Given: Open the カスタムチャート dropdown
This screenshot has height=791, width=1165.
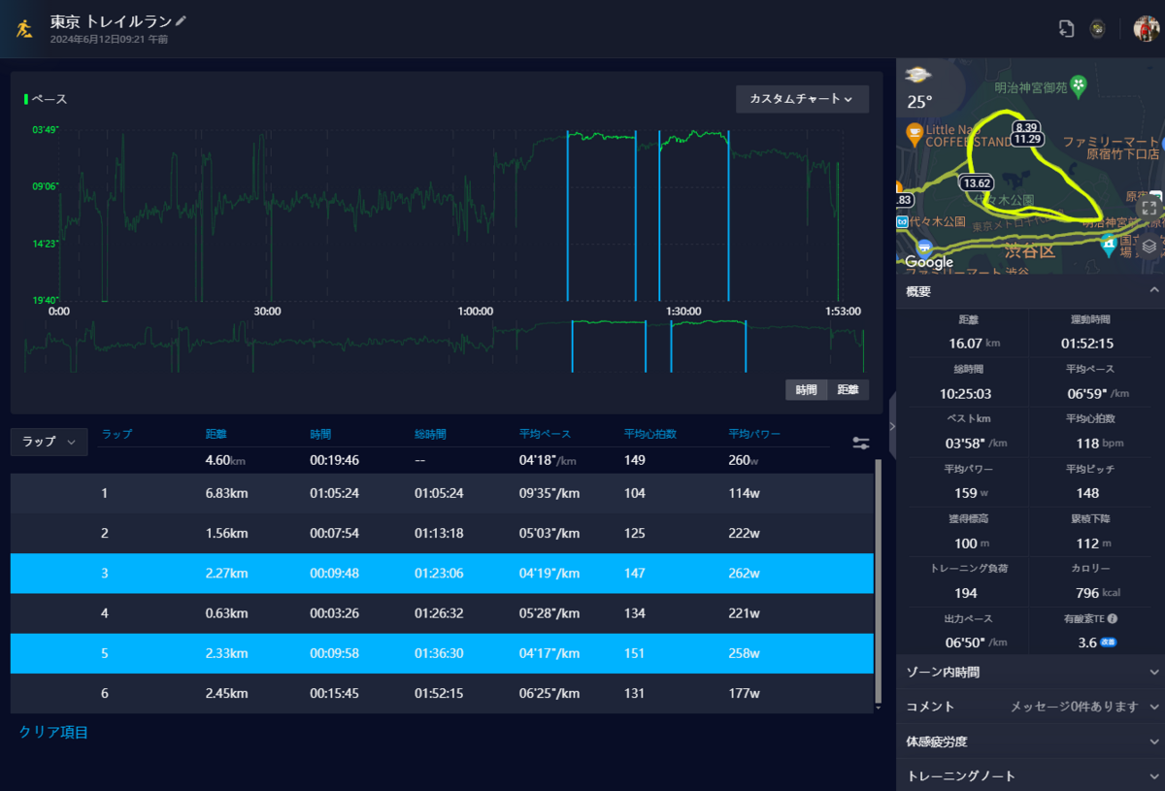Looking at the screenshot, I should 802,99.
